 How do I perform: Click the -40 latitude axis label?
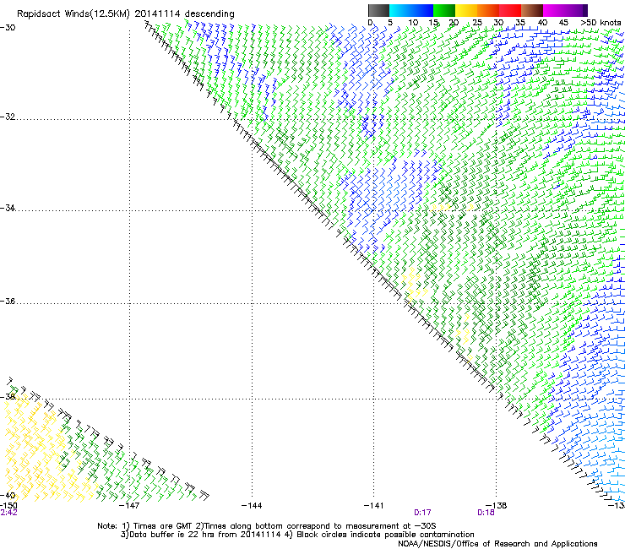pyautogui.click(x=8, y=495)
